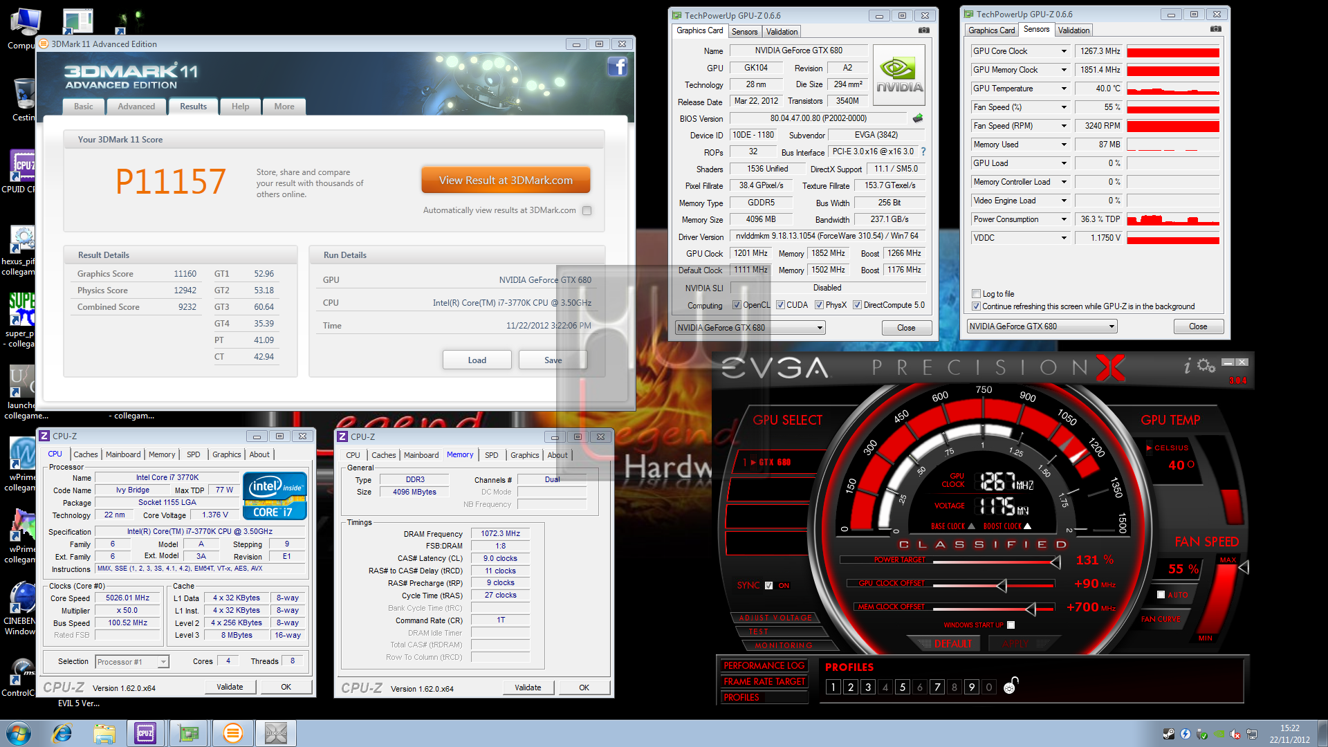
Task: Click Validate in the left CPU-Z window
Action: tap(230, 687)
